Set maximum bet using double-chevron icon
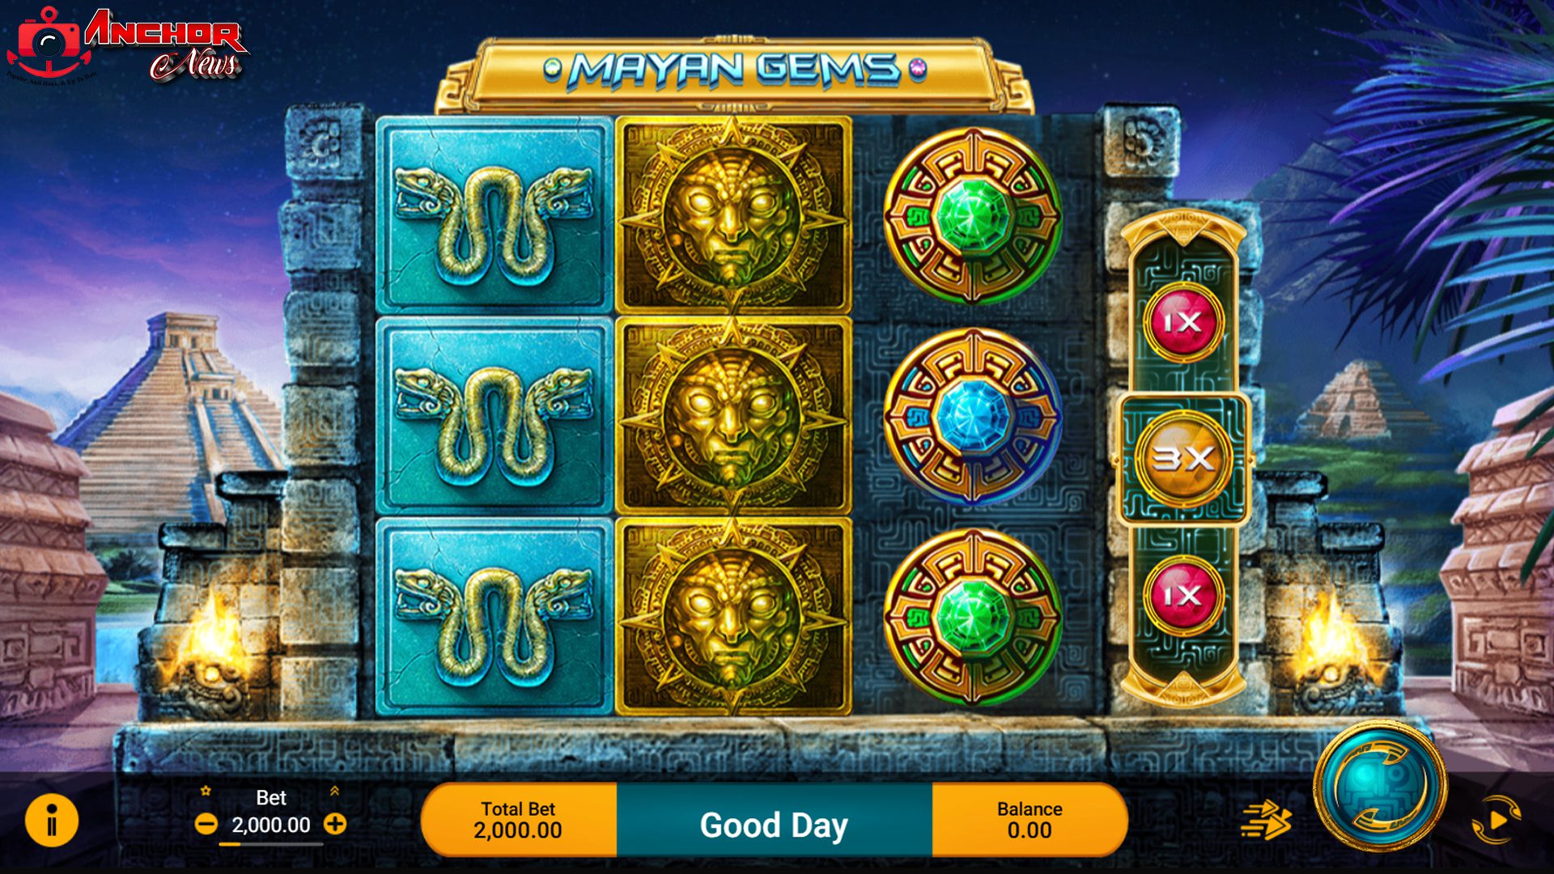 (334, 791)
